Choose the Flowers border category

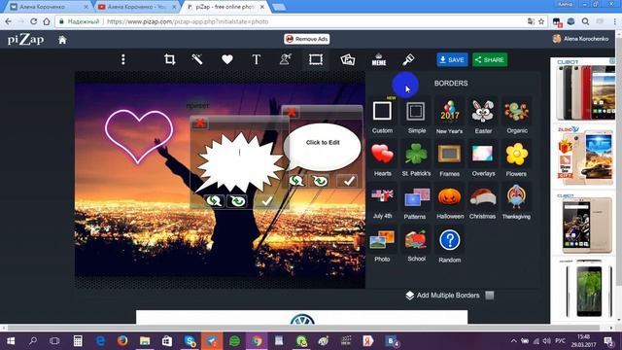click(x=516, y=158)
